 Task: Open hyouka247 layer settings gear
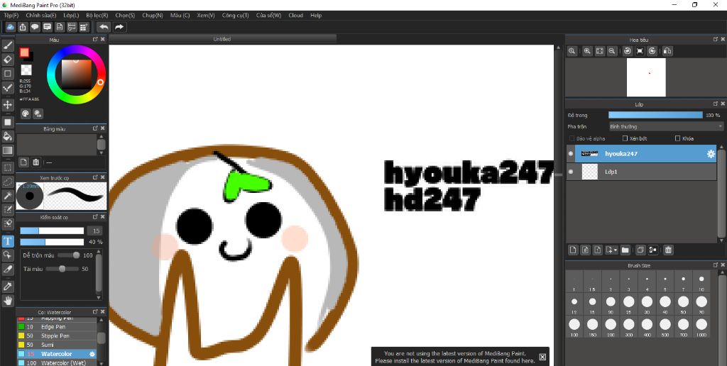click(710, 154)
